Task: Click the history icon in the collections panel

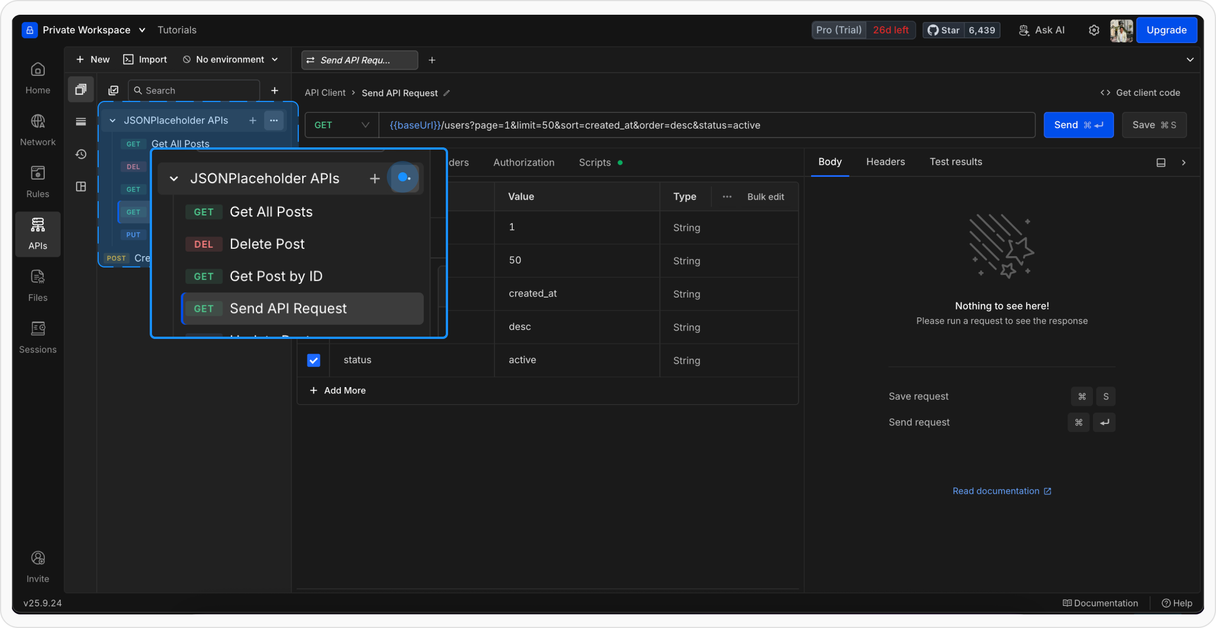Action: click(x=81, y=154)
